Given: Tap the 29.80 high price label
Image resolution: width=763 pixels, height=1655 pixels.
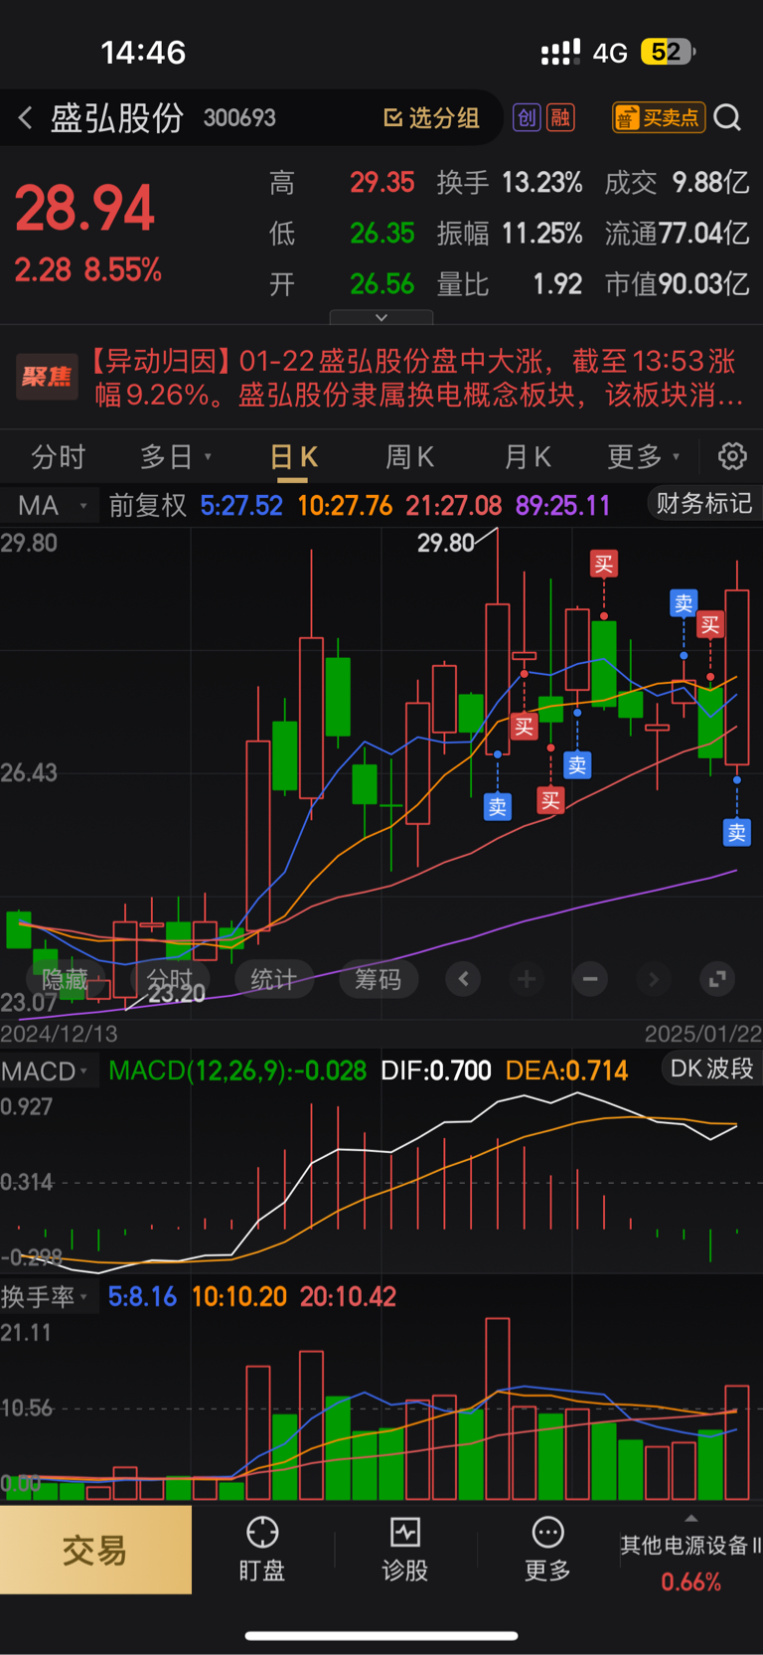Looking at the screenshot, I should (445, 544).
